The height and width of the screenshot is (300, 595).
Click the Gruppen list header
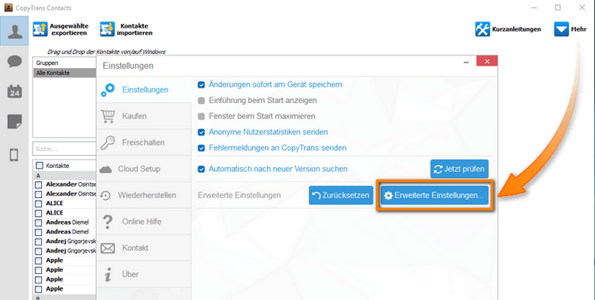pyautogui.click(x=65, y=63)
